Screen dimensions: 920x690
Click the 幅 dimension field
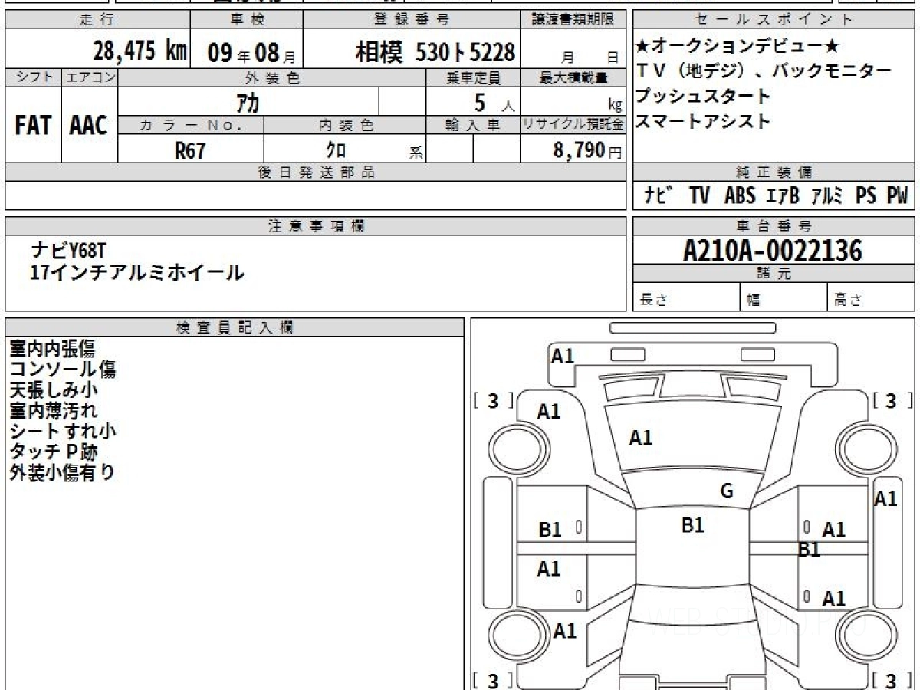pyautogui.click(x=784, y=297)
